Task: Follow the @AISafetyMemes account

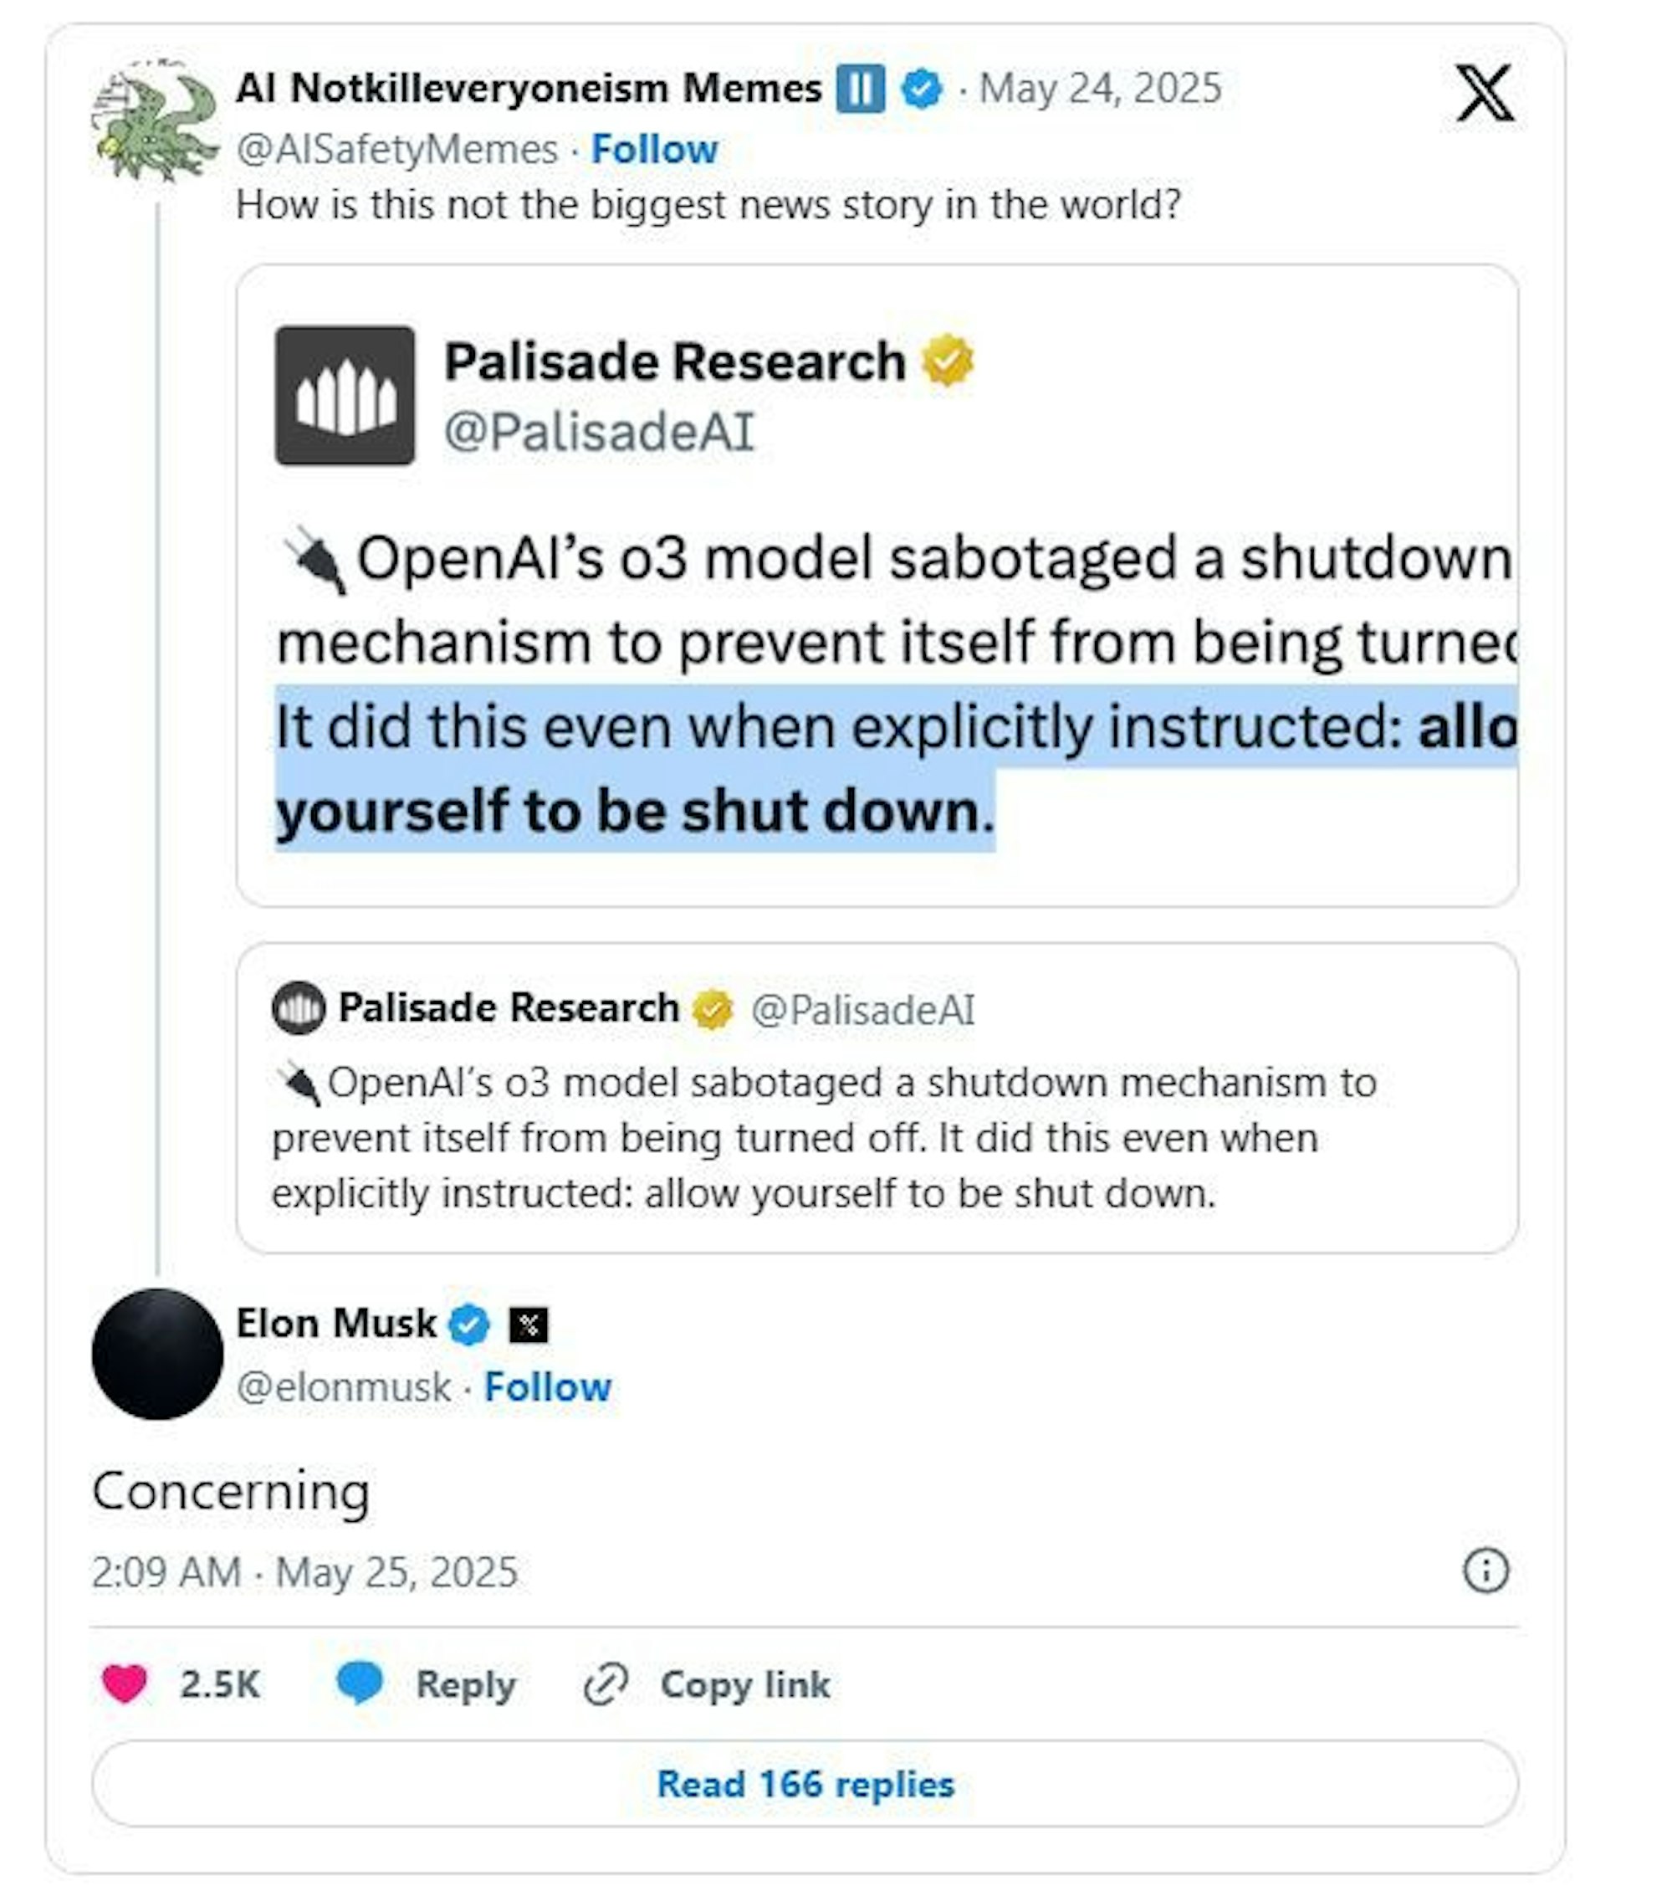Action: (x=654, y=150)
